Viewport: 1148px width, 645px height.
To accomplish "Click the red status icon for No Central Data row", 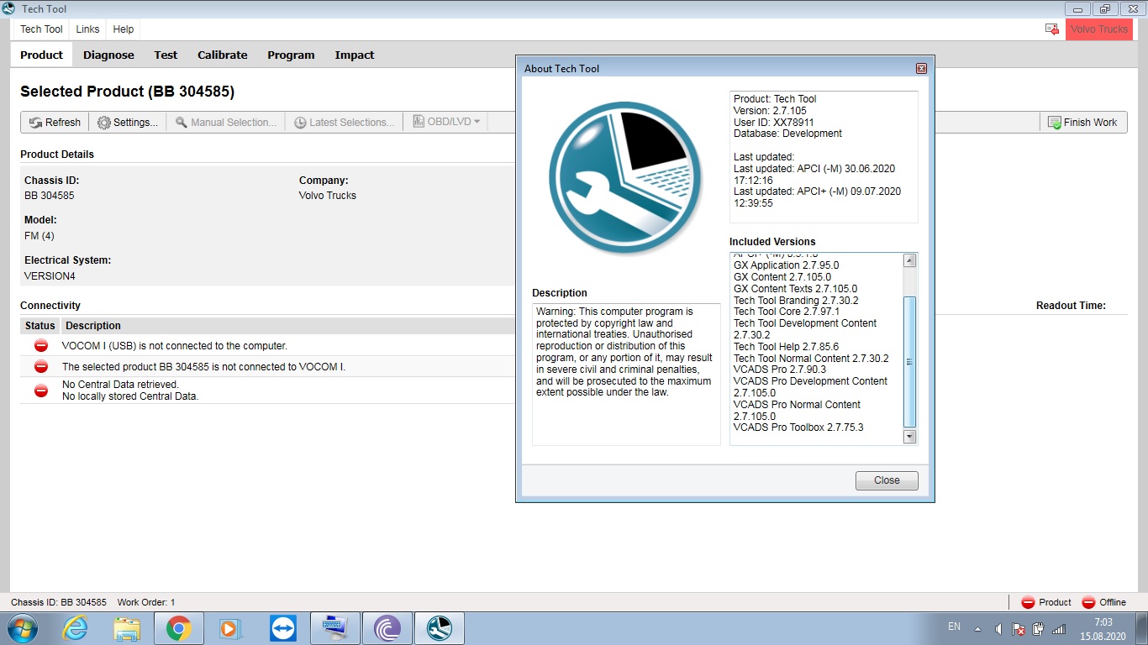I will (x=40, y=391).
